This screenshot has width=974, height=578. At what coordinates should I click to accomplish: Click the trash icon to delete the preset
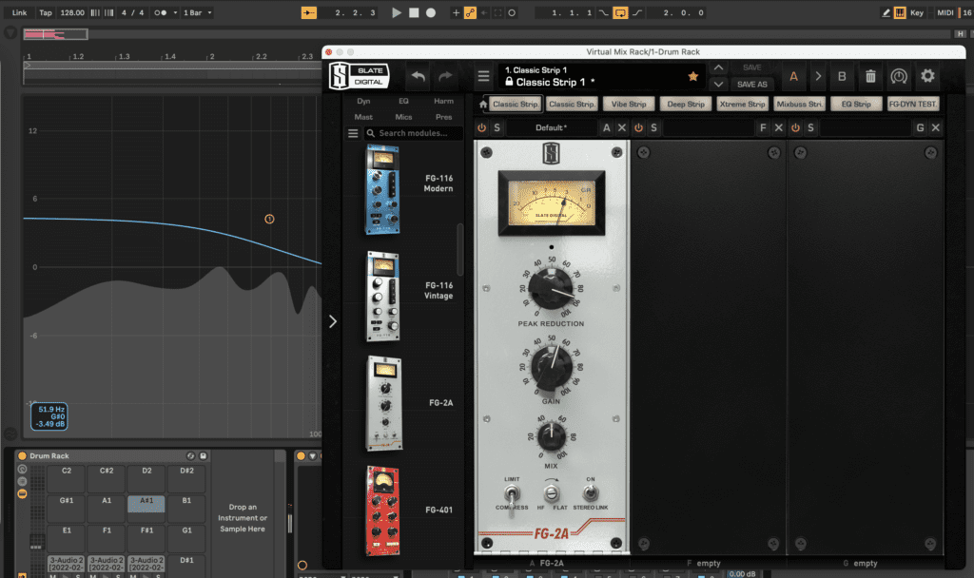click(x=870, y=76)
